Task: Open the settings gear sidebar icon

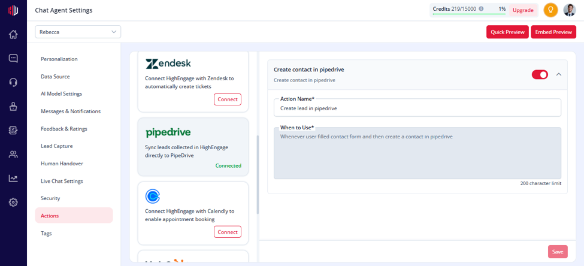Action: [x=13, y=202]
